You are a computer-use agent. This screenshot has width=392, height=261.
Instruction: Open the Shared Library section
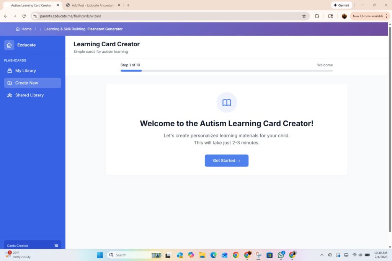(29, 95)
